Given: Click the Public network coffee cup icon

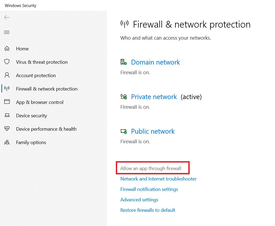Looking at the screenshot, I should (123, 131).
